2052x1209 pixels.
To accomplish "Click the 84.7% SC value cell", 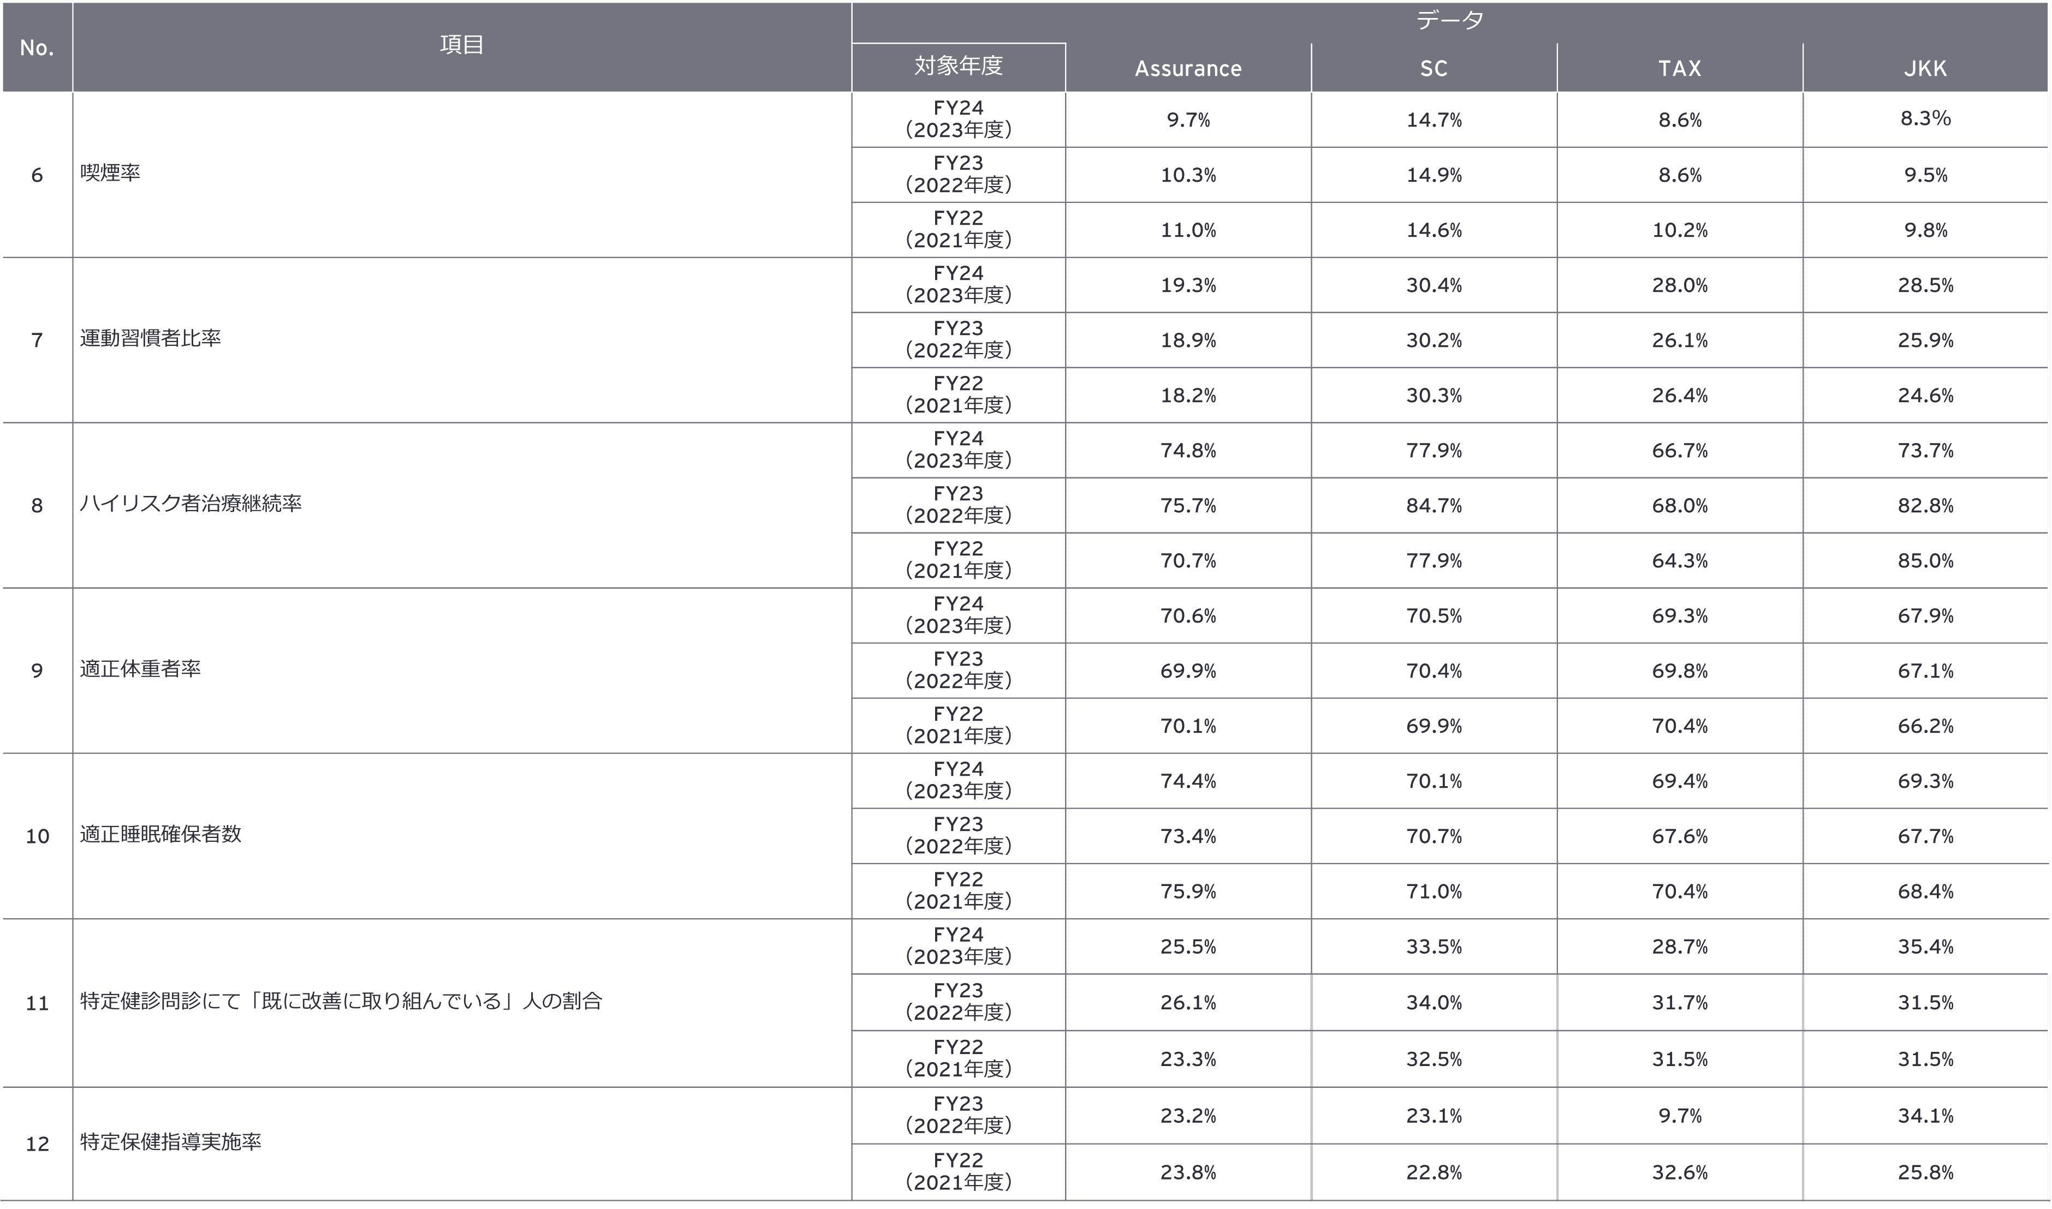I will (x=1434, y=505).
